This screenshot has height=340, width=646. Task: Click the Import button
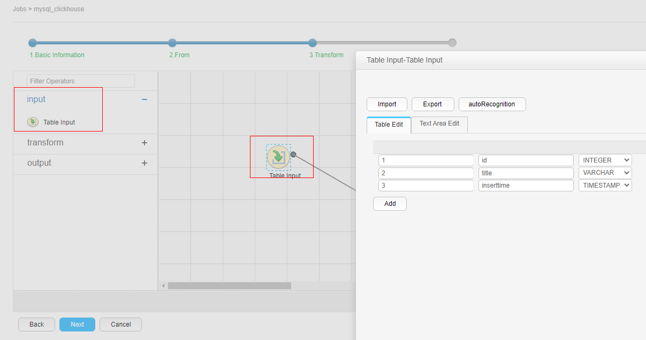(x=387, y=104)
